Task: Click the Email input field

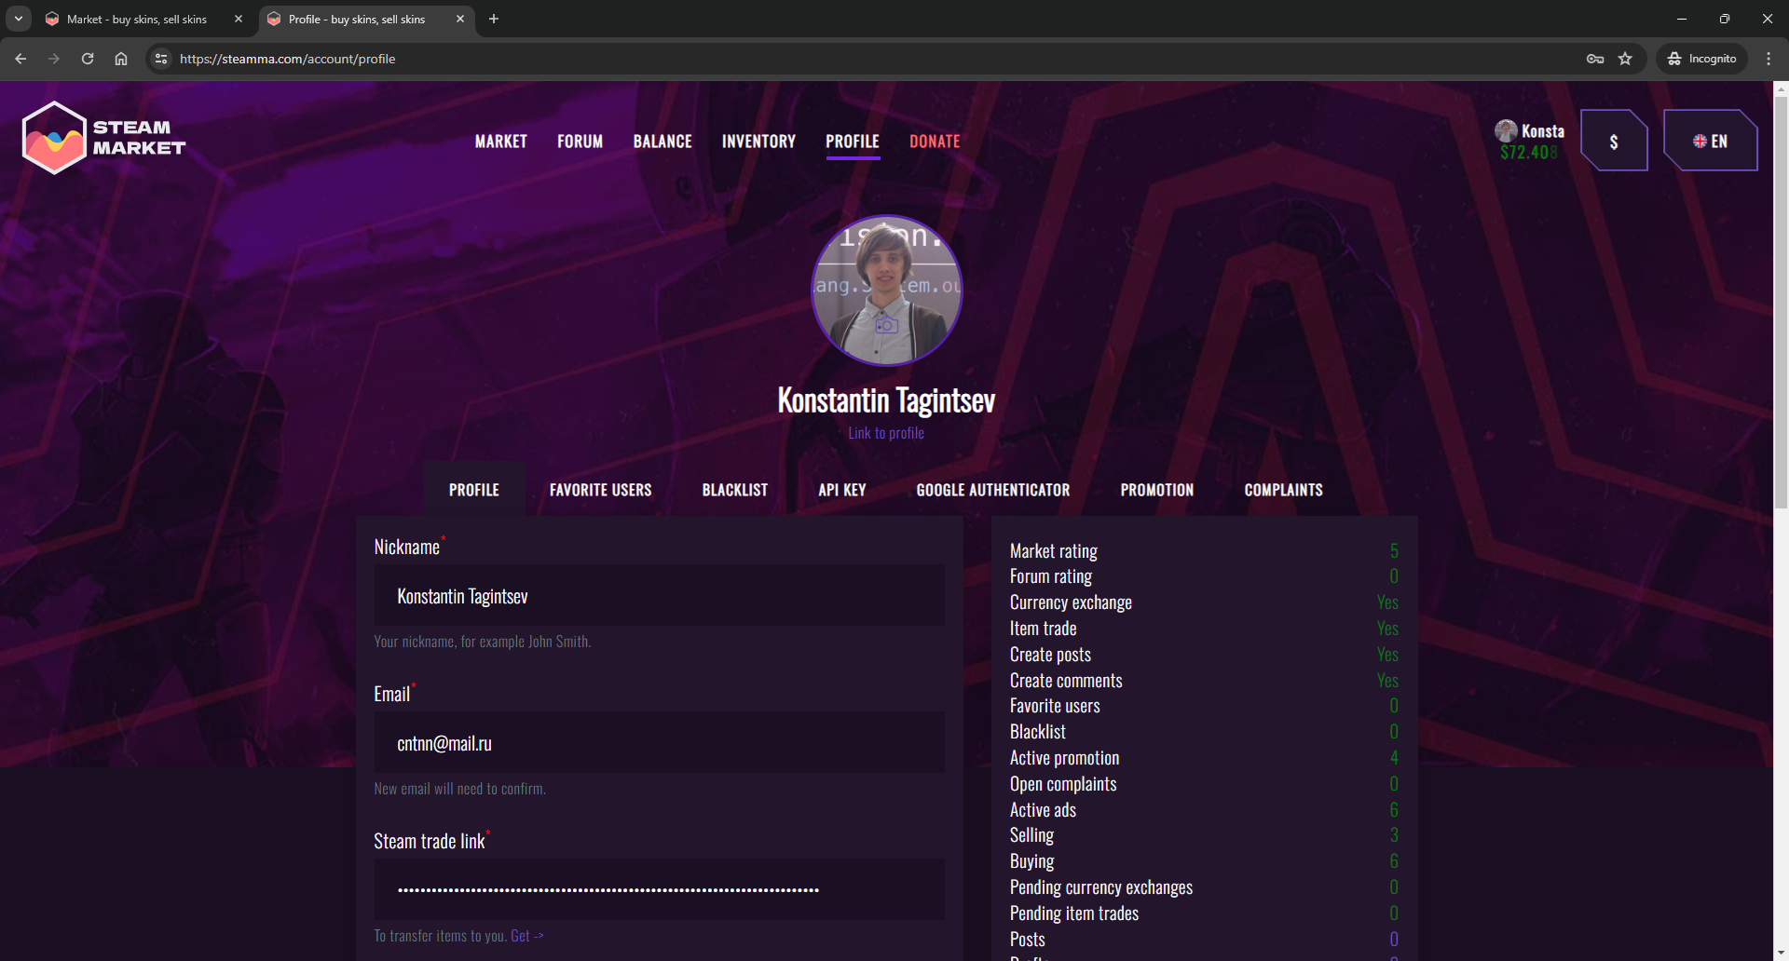Action: click(x=659, y=743)
